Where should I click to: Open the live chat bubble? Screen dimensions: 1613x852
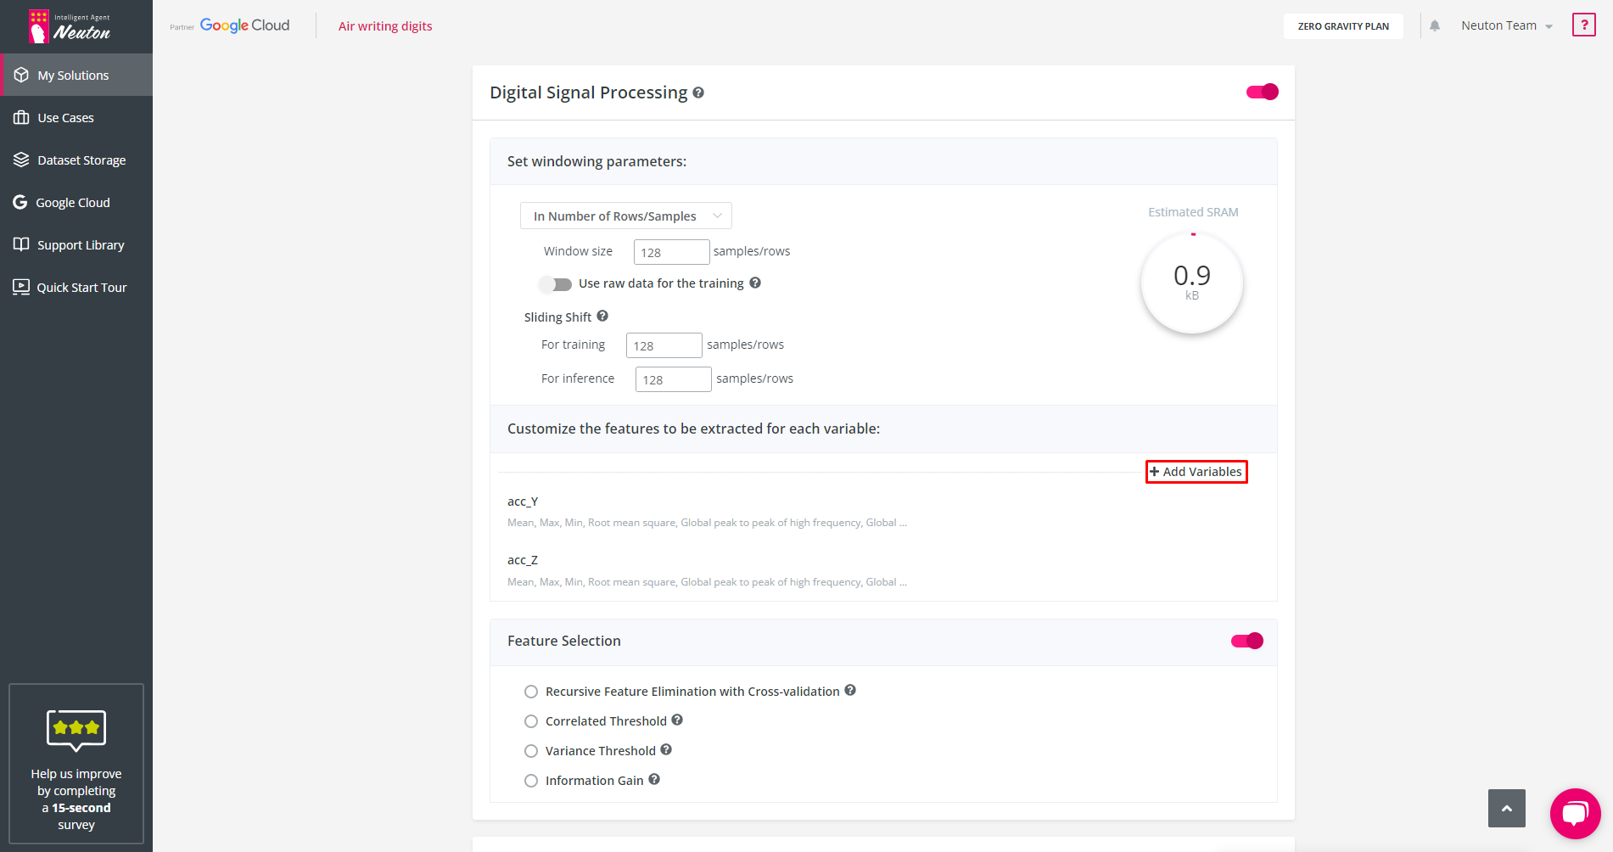(1576, 814)
